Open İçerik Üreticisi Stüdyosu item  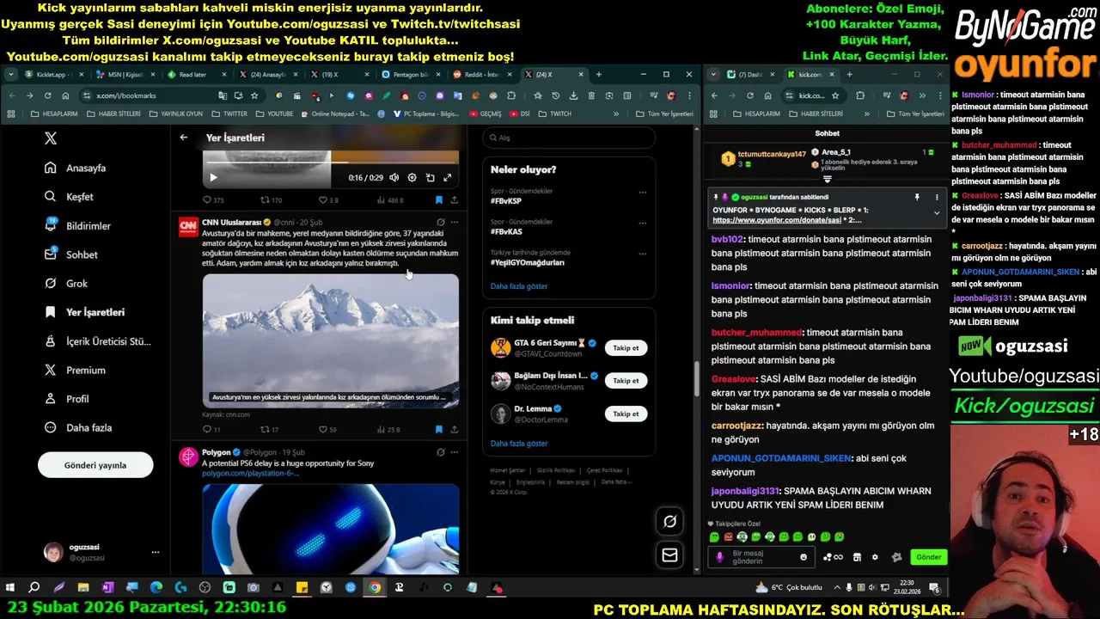(x=98, y=341)
